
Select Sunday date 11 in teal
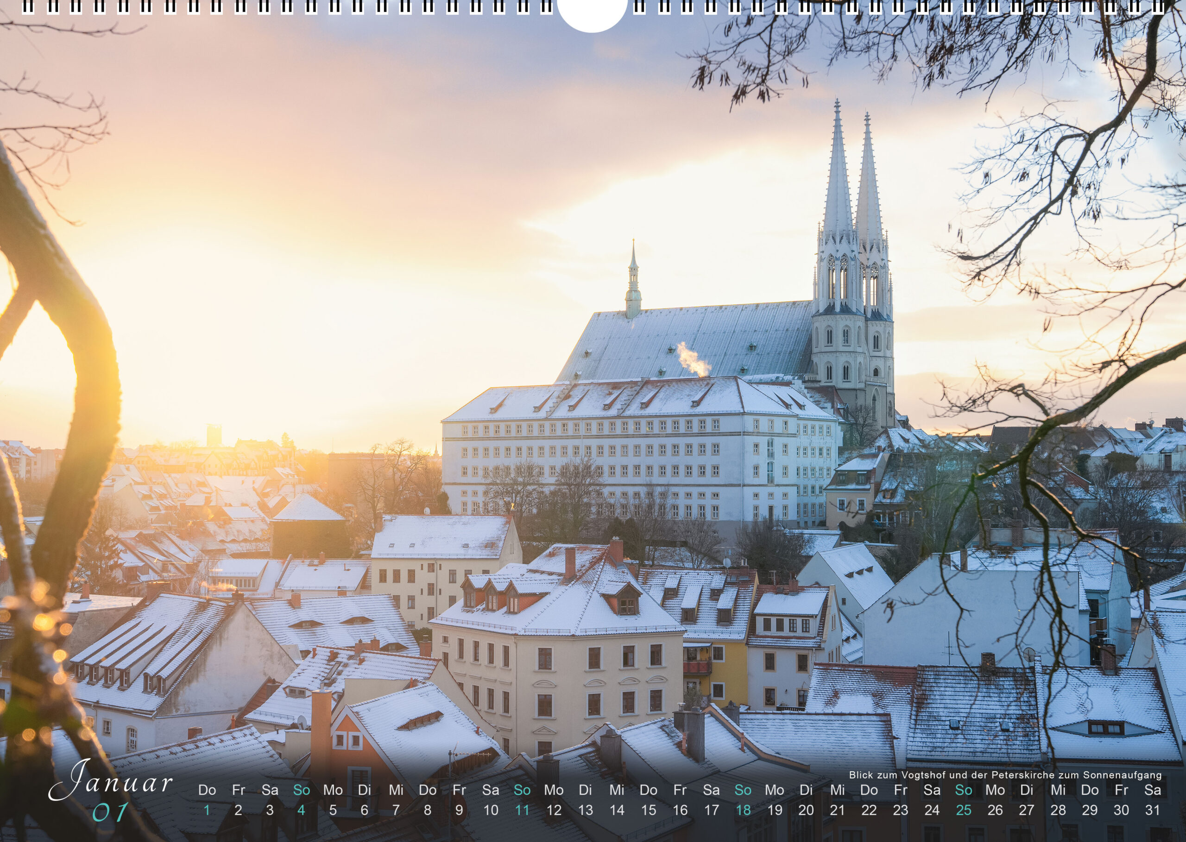pos(522,810)
